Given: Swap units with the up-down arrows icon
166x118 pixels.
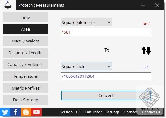Looking at the screenshot, I should tap(146, 51).
